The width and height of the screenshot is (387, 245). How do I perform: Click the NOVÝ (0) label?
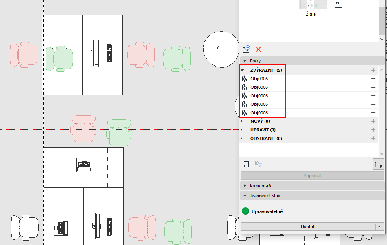pyautogui.click(x=260, y=121)
